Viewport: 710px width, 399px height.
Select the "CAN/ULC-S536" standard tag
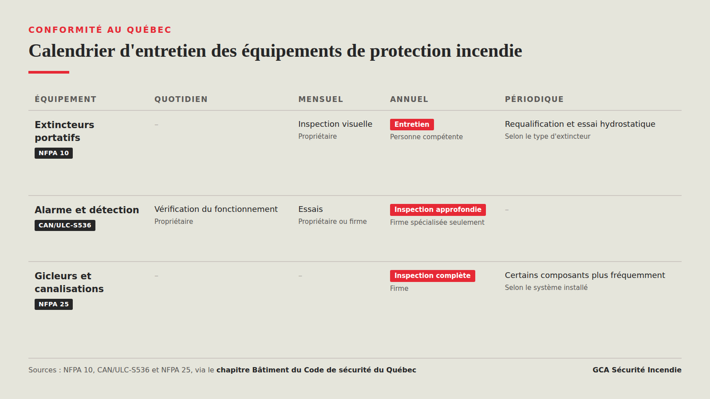(x=65, y=225)
